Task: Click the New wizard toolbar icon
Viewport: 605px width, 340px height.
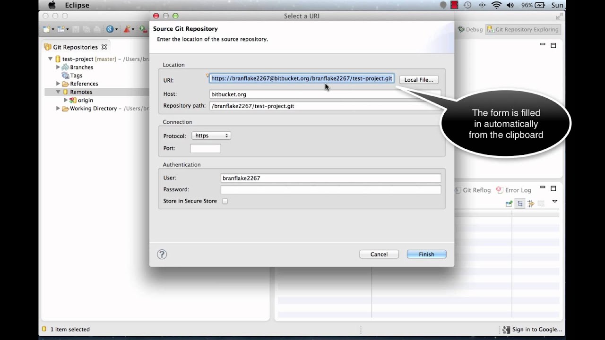Action: click(x=46, y=29)
